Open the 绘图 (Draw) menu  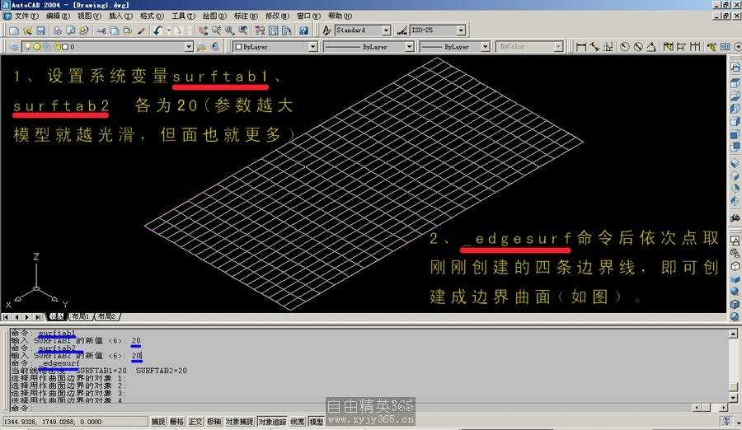pos(214,16)
